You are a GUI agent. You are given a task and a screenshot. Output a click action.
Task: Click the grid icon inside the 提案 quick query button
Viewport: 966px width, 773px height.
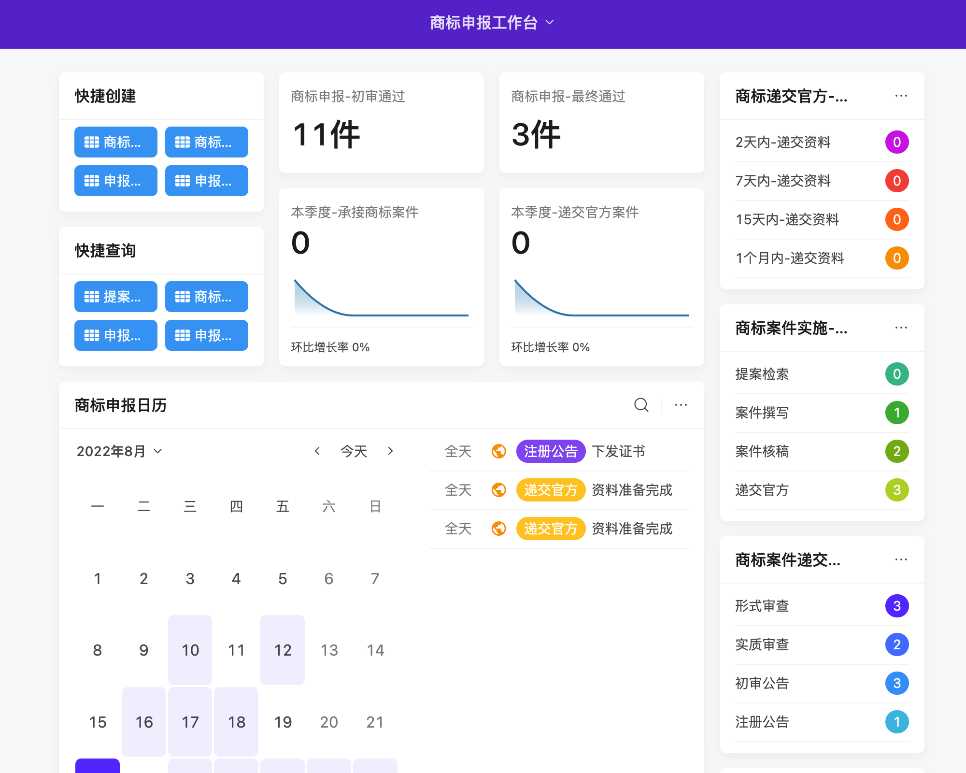(92, 297)
